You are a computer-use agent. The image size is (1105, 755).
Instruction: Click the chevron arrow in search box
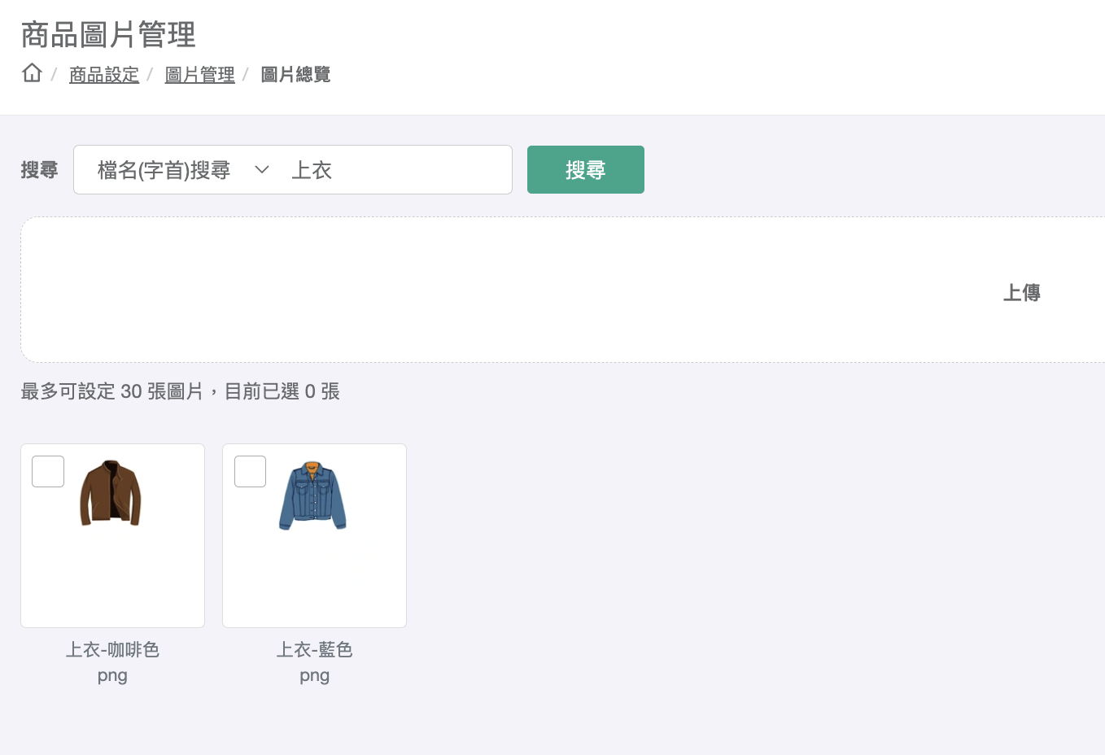tap(262, 170)
